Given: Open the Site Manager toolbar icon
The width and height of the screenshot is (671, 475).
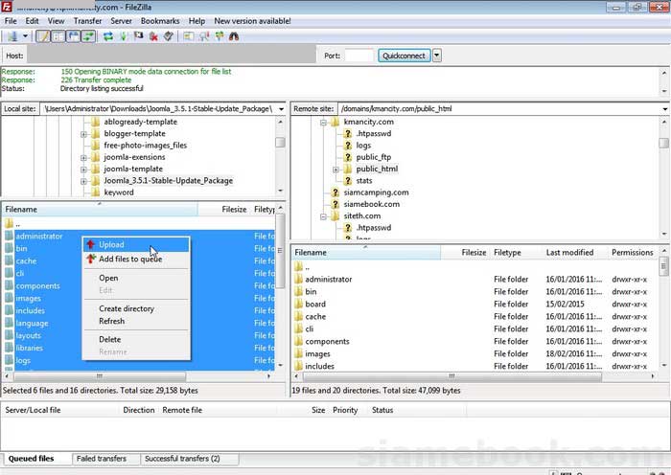Looking at the screenshot, I should [12, 36].
